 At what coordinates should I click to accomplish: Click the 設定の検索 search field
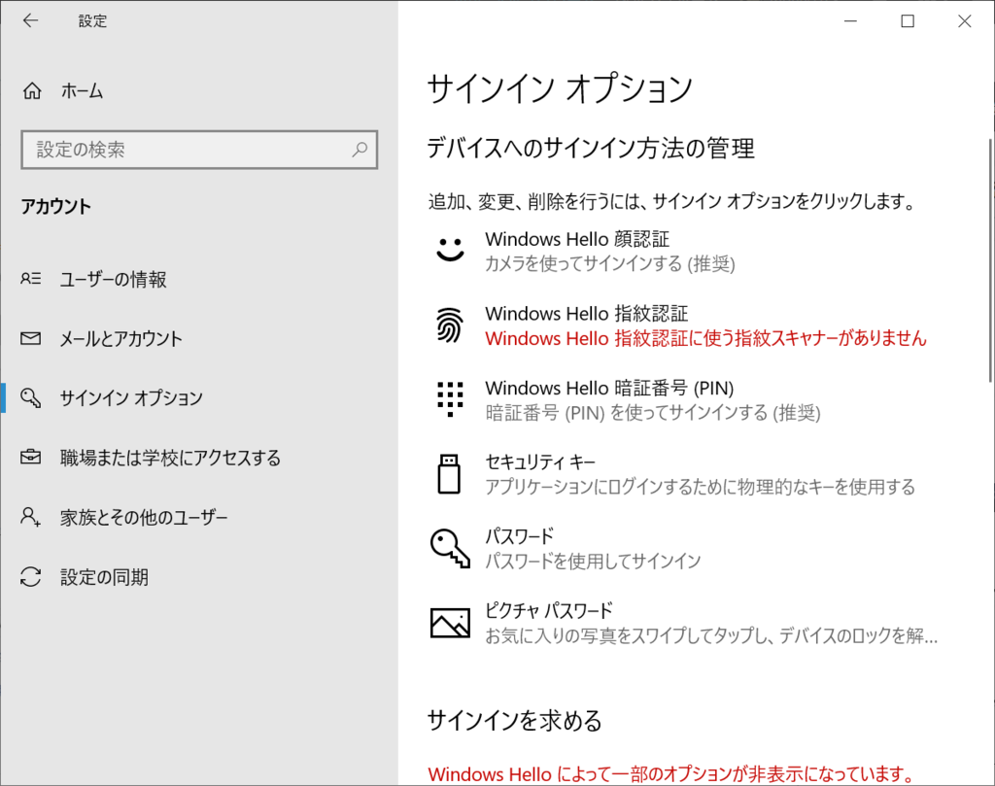199,150
